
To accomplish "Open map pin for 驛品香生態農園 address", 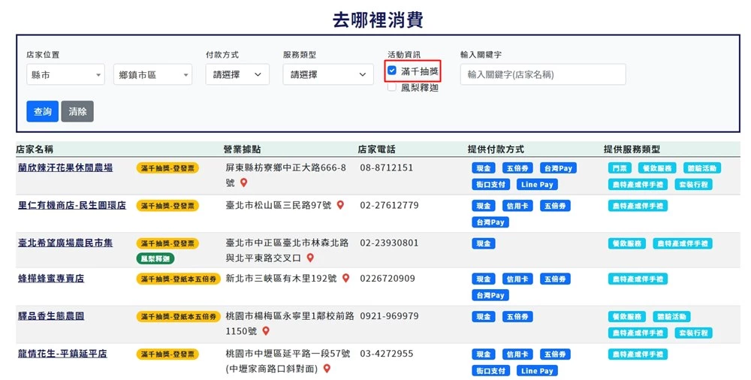I will coord(266,331).
